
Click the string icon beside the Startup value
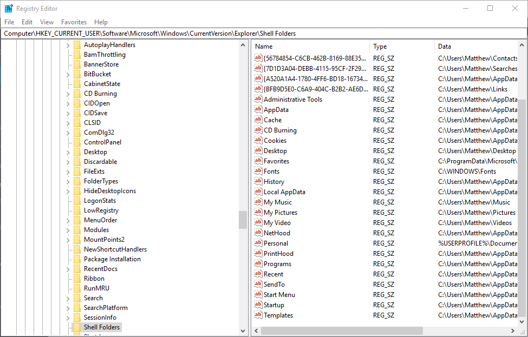coord(258,305)
